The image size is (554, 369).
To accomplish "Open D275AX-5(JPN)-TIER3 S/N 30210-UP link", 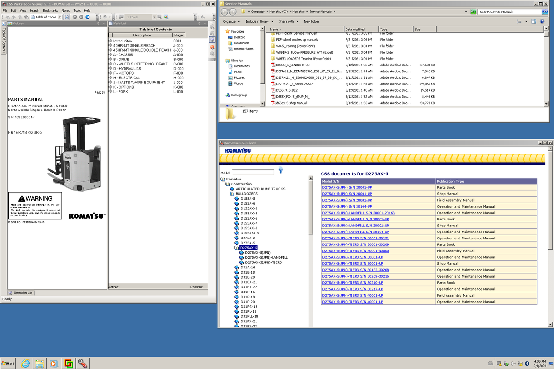I will (x=352, y=283).
